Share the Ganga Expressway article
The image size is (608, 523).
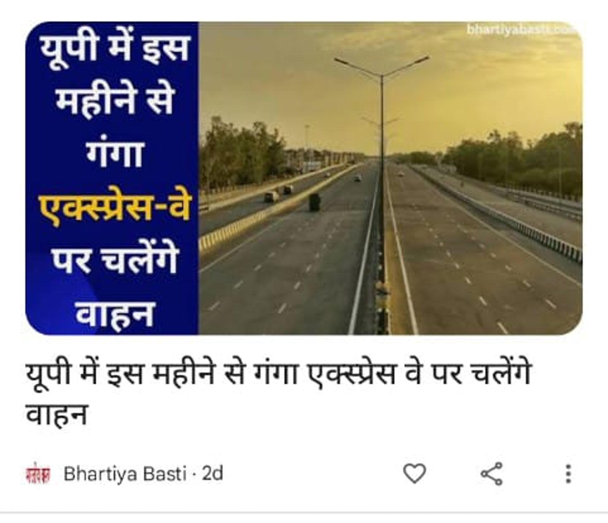491,474
